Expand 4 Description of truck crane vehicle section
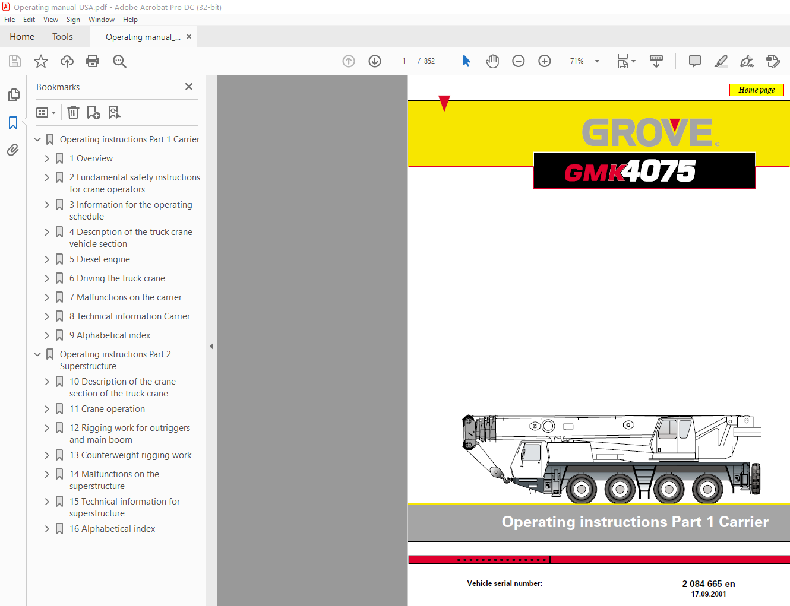This screenshot has width=790, height=606. pyautogui.click(x=47, y=232)
